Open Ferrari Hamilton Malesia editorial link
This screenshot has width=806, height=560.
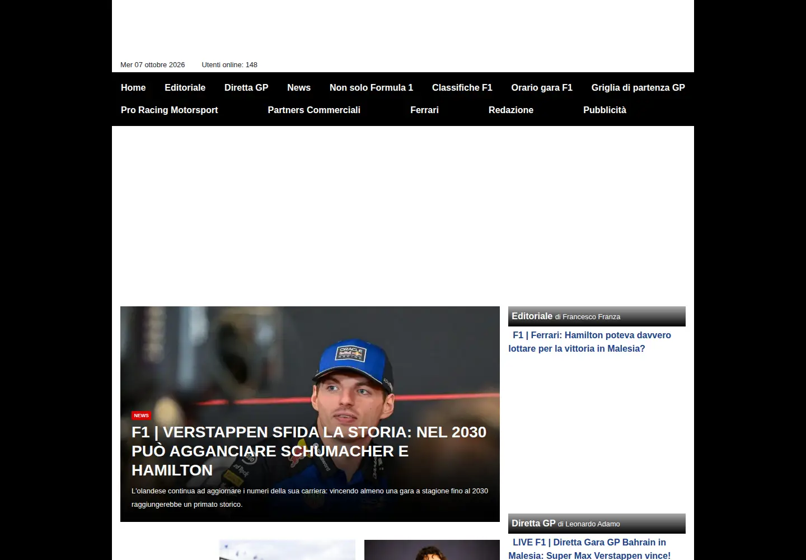[x=589, y=342]
